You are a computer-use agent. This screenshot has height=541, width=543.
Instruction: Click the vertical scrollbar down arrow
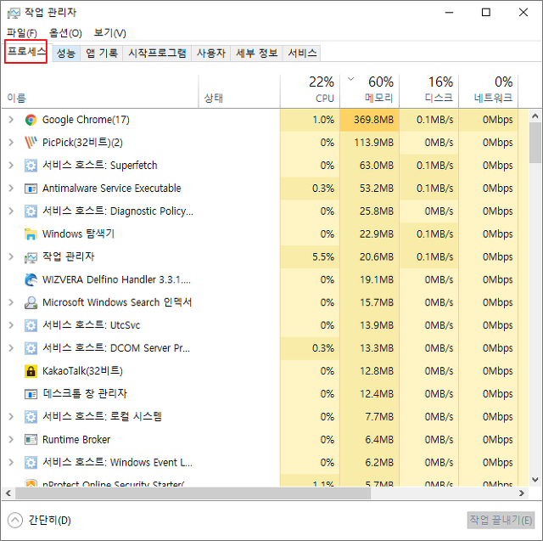point(535,480)
